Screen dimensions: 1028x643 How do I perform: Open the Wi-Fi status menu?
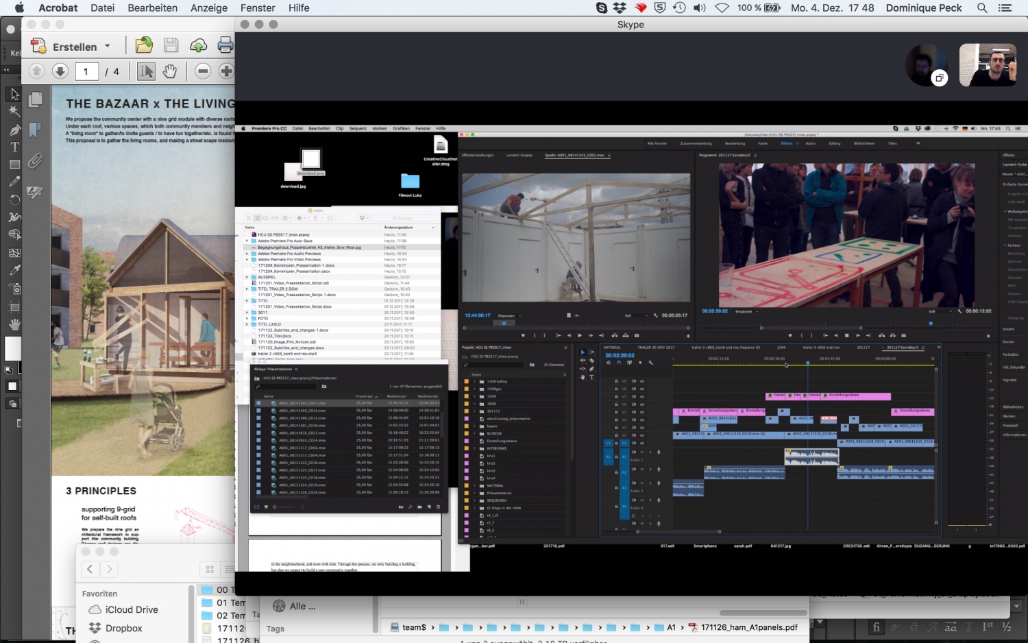coord(722,8)
